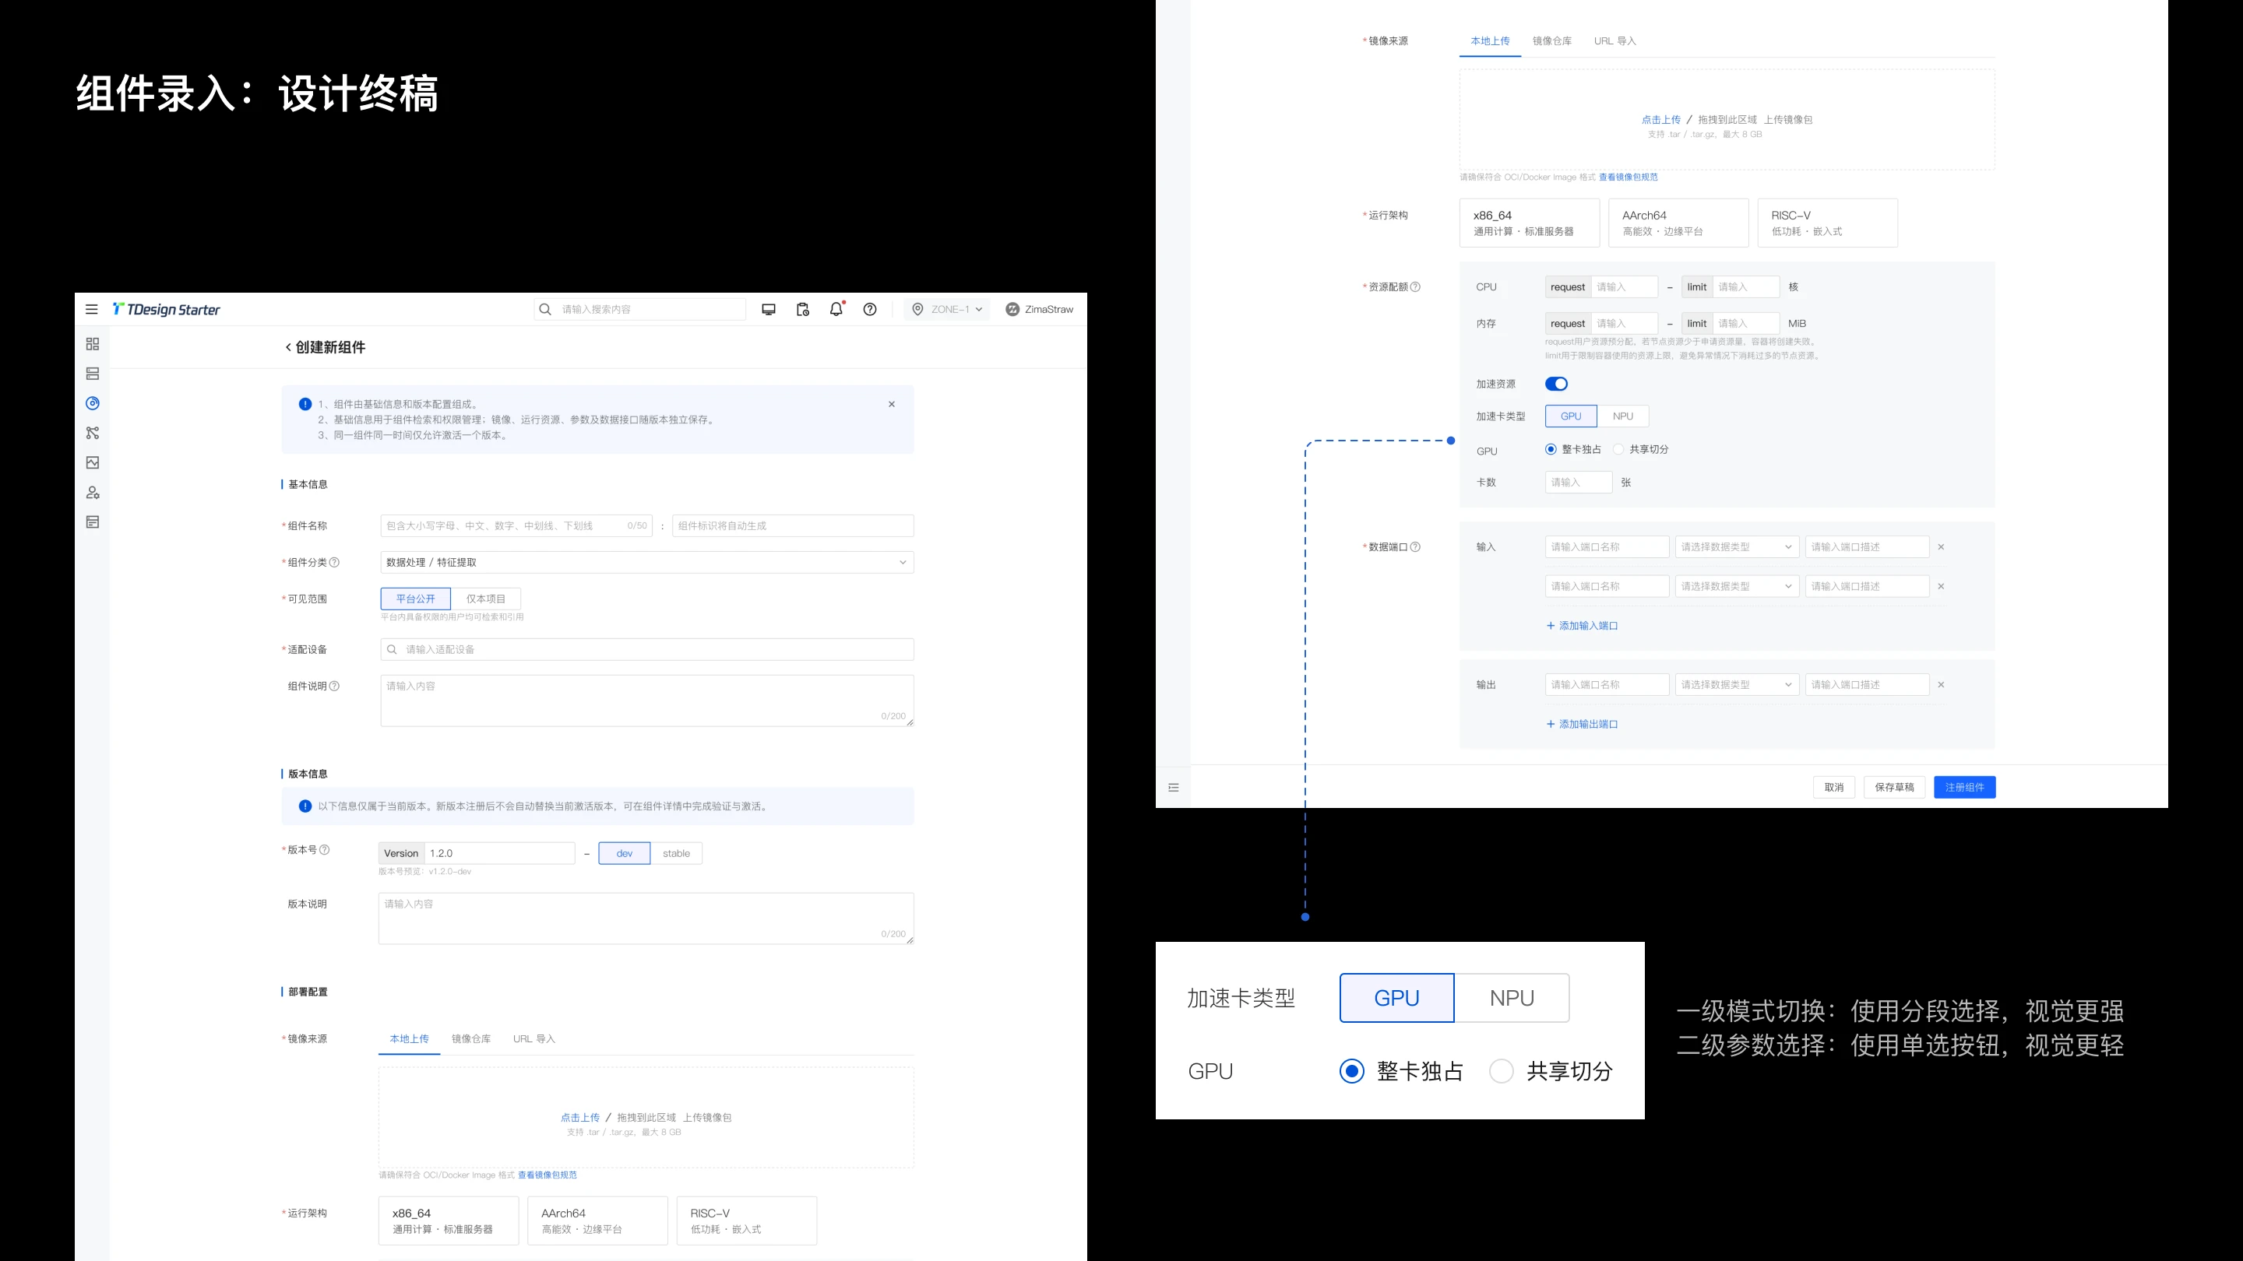Select 共享切分 radio in the enlarged callout

tap(1501, 1070)
